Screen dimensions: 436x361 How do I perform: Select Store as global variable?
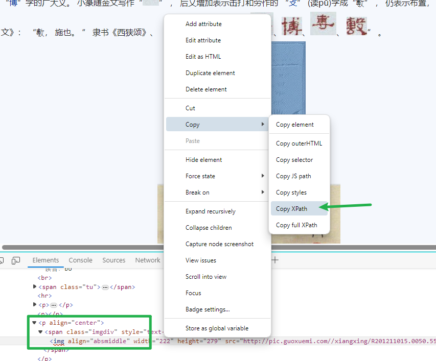217,328
